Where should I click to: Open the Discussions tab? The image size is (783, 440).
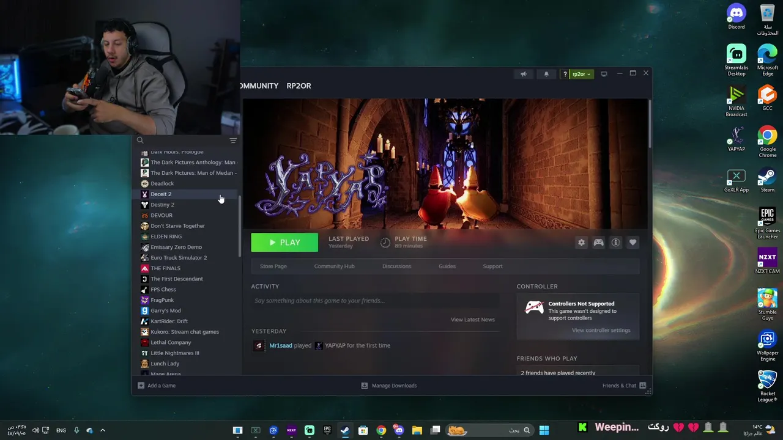pos(396,266)
